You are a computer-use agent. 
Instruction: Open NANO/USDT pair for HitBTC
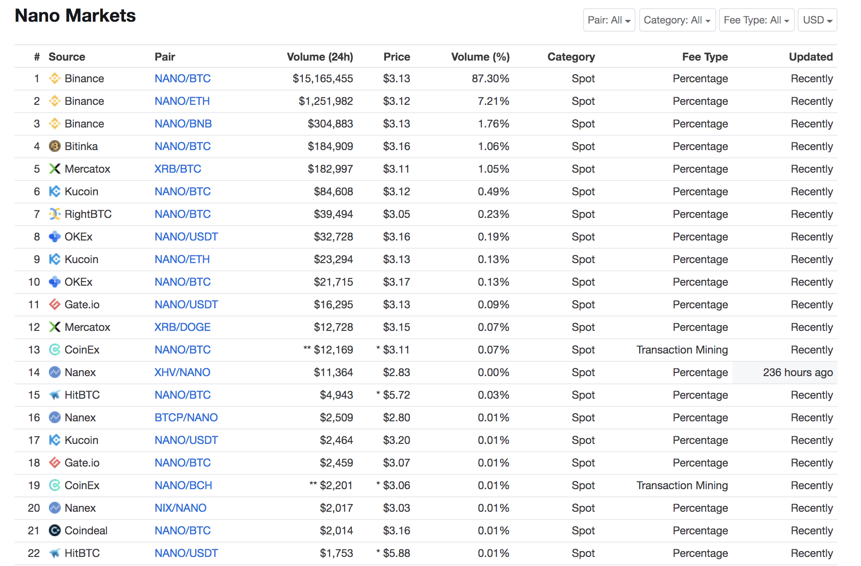click(x=186, y=553)
